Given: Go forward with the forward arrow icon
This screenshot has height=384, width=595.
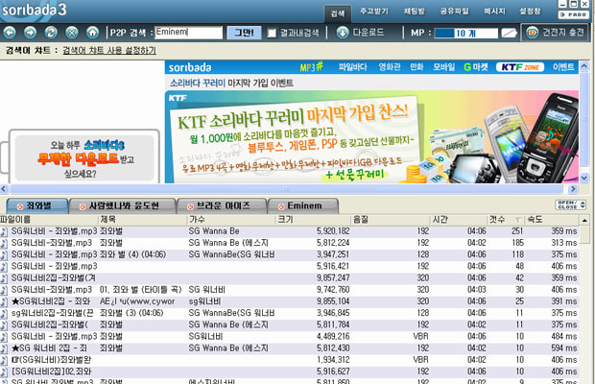Looking at the screenshot, I should coord(31,33).
